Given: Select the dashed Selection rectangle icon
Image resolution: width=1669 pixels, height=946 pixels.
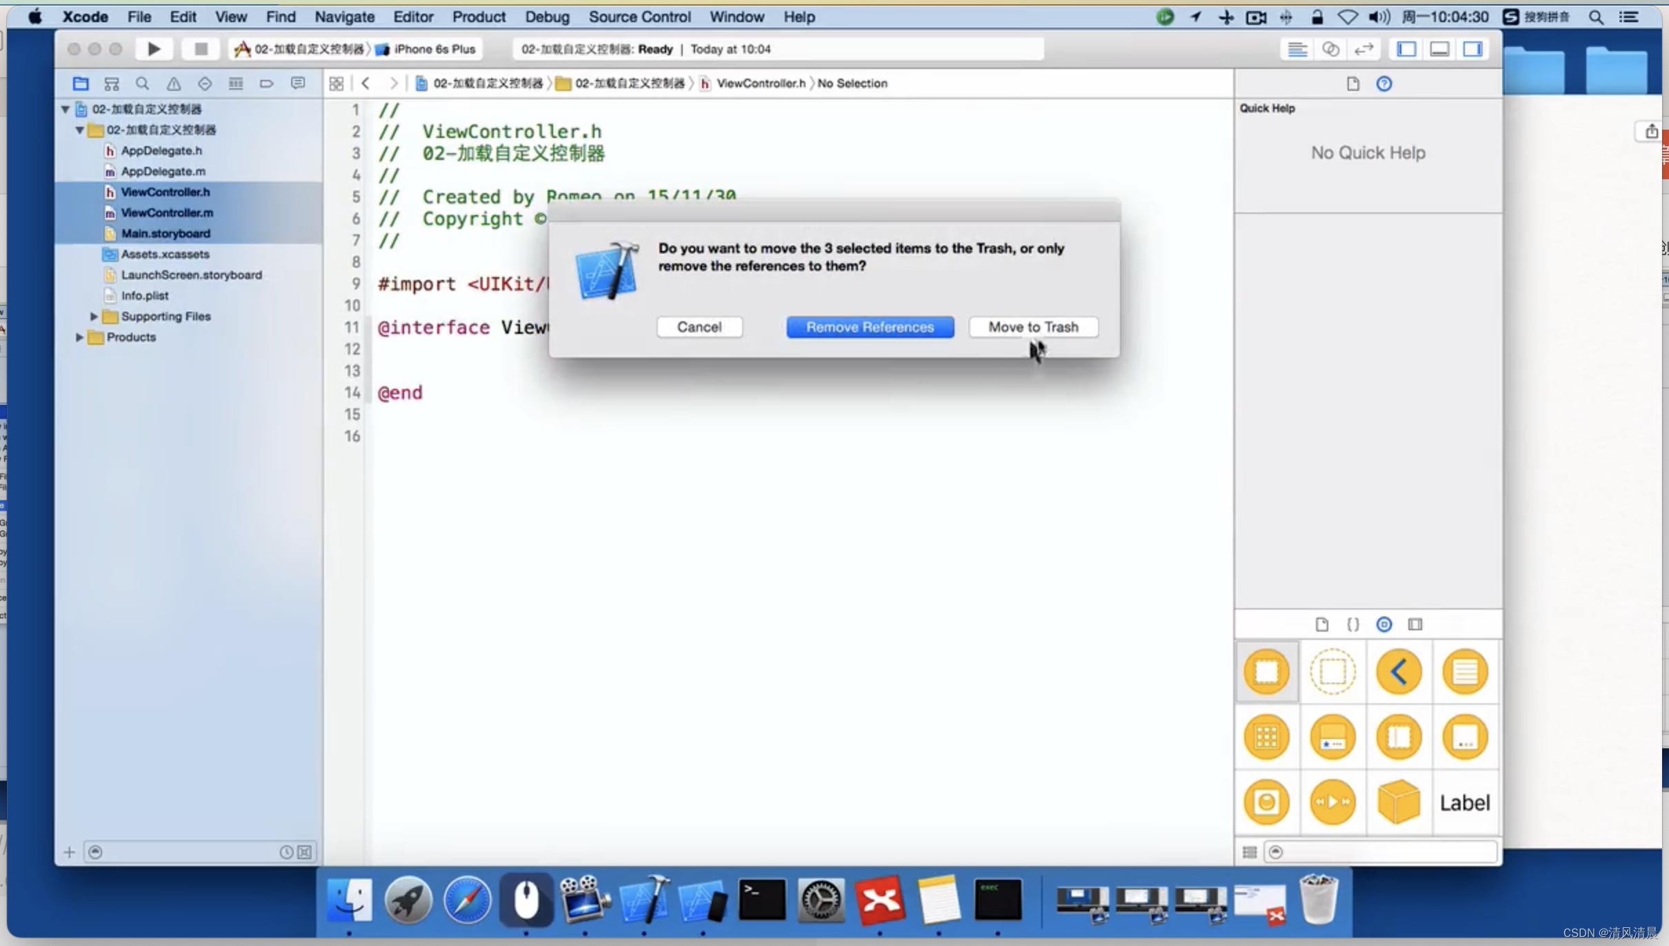Looking at the screenshot, I should click(1332, 672).
